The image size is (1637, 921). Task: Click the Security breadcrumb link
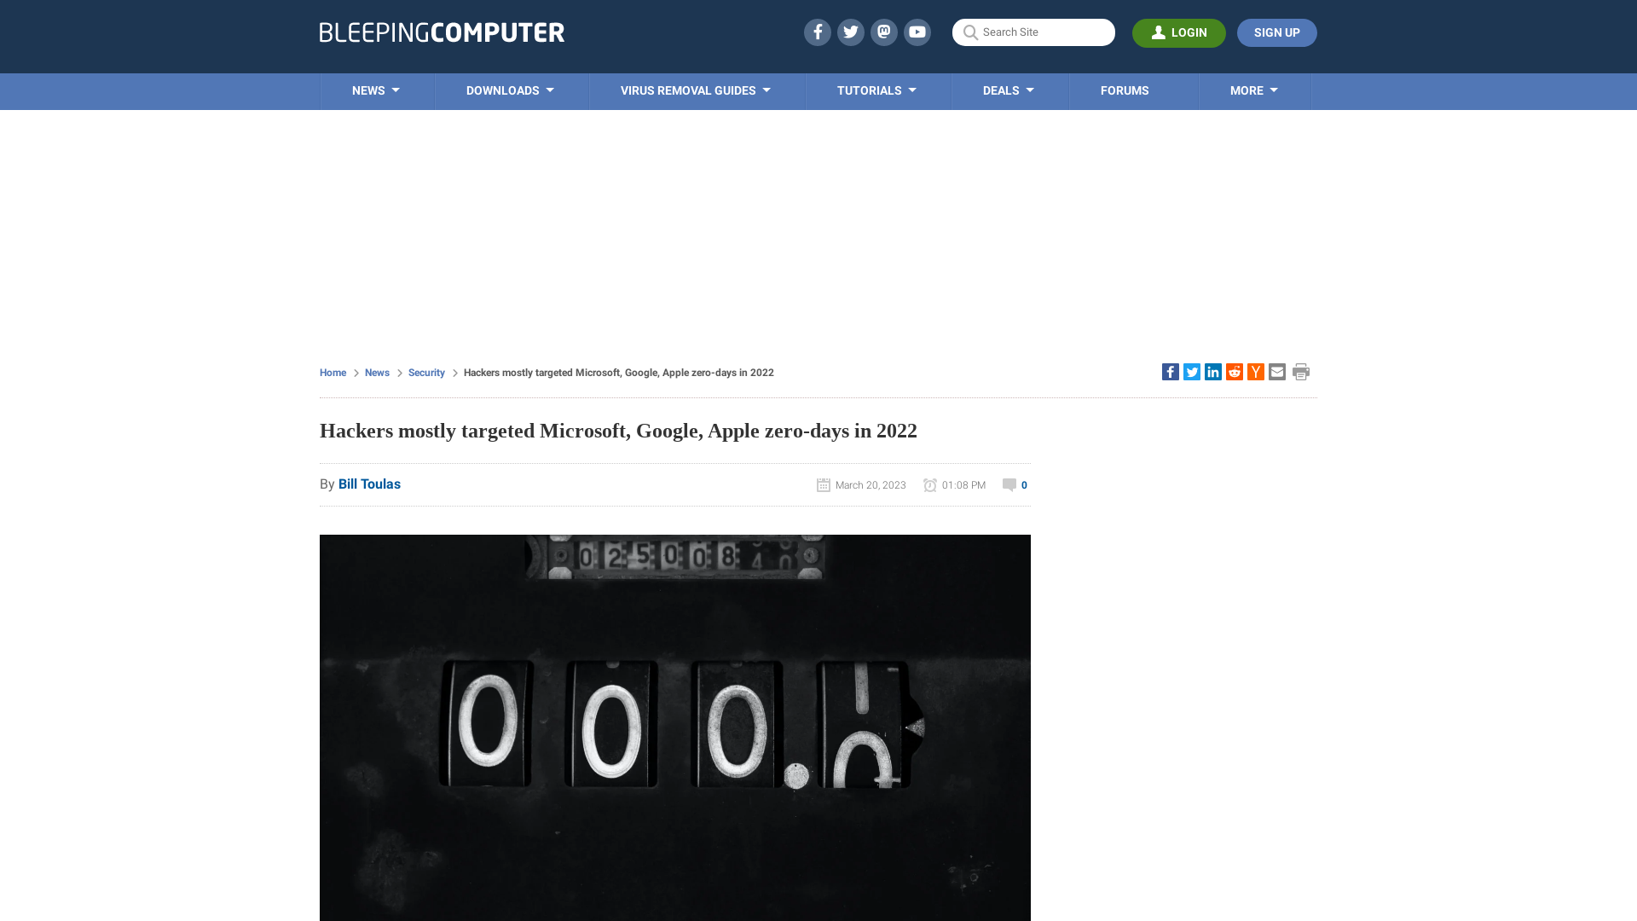click(x=426, y=372)
